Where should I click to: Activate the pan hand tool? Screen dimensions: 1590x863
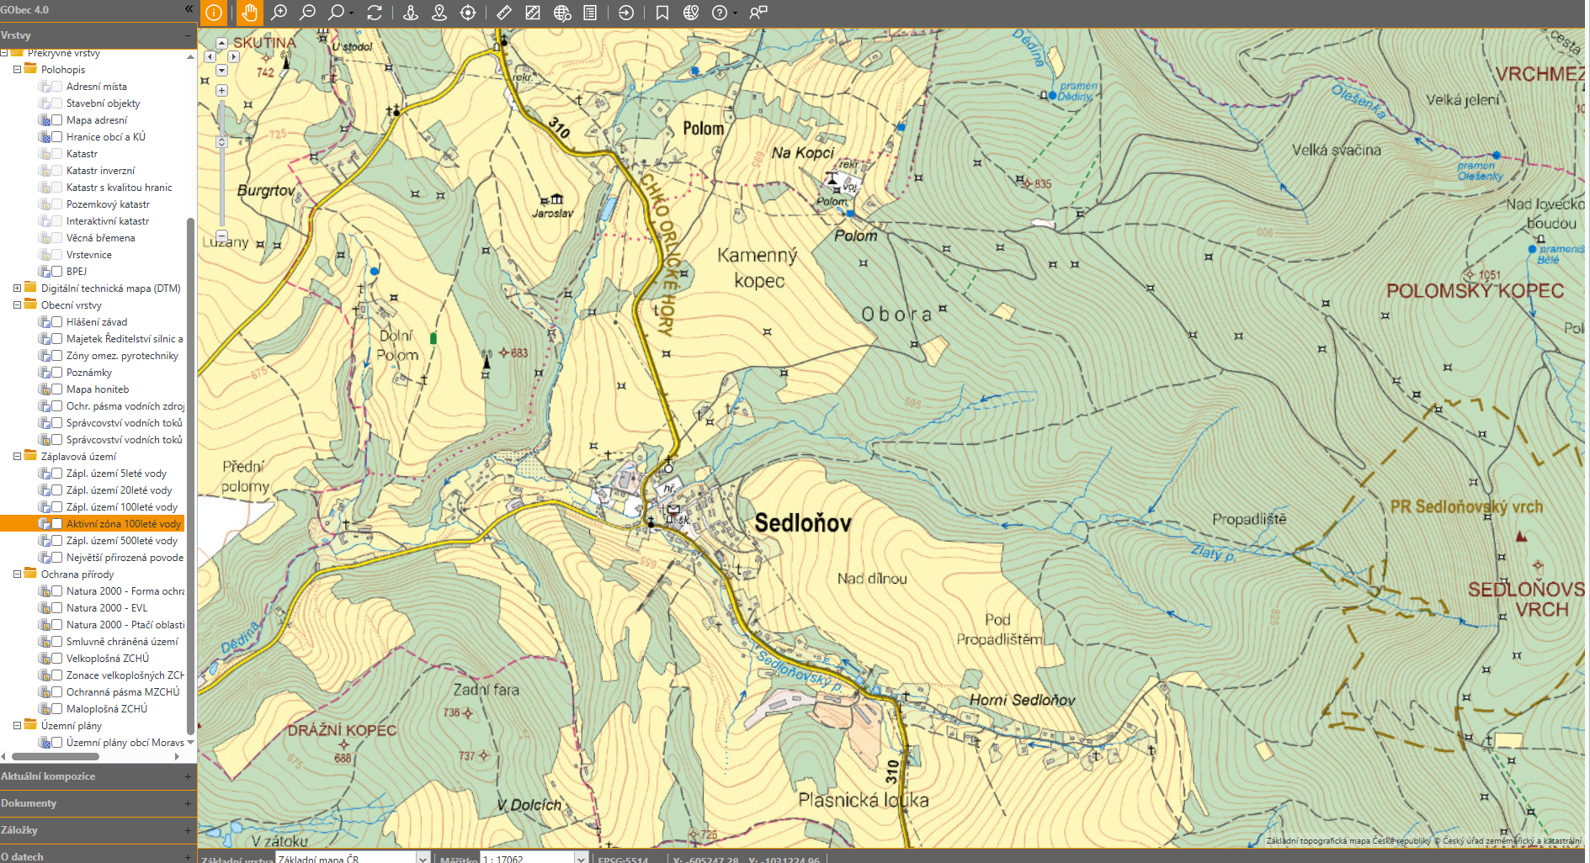click(x=249, y=13)
